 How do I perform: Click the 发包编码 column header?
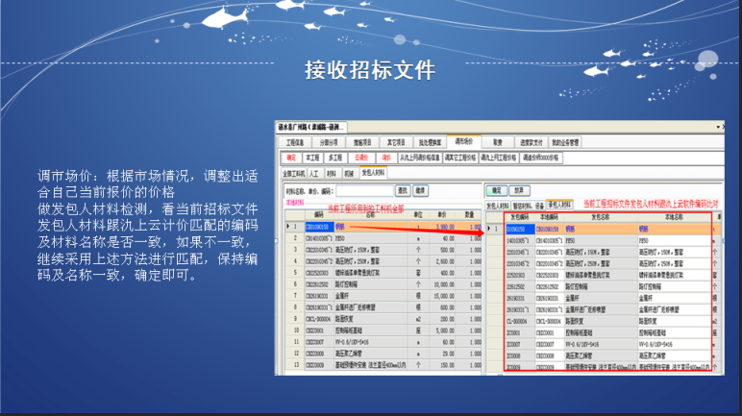(520, 217)
